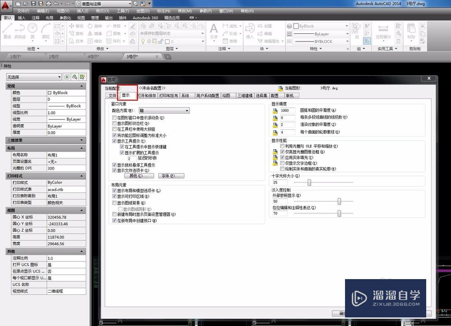The width and height of the screenshot is (451, 326).
Task: Select the Rotate tool
Action: tap(93, 26)
